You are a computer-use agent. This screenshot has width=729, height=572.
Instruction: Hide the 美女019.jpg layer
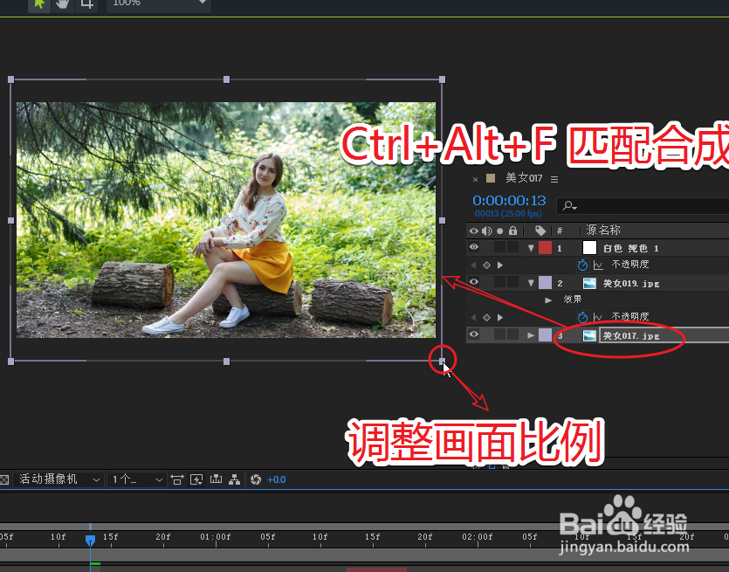(474, 282)
